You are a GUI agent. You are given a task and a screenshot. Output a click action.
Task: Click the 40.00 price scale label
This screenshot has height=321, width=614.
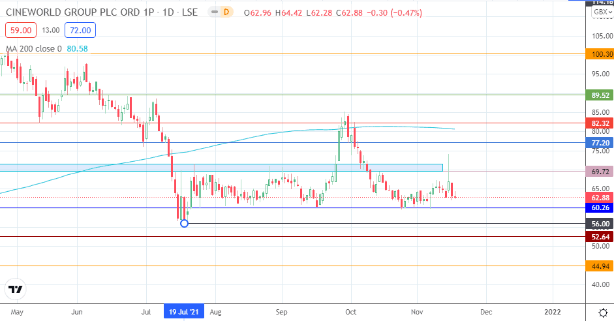(602, 284)
